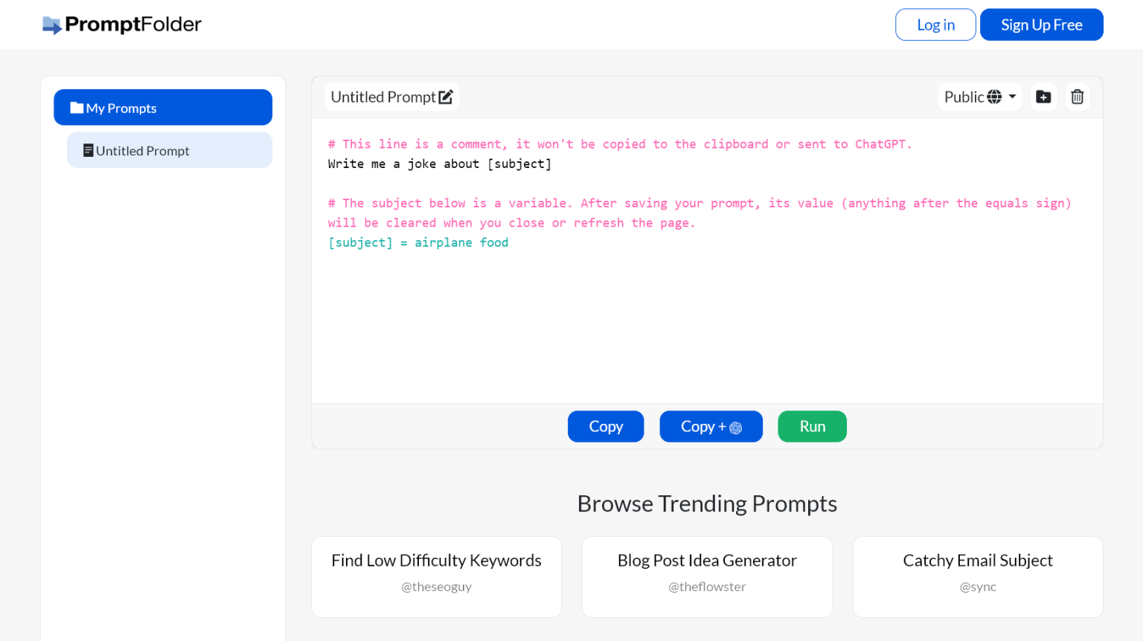Click the folder icon inside My Prompts button
The width and height of the screenshot is (1143, 641).
[77, 107]
